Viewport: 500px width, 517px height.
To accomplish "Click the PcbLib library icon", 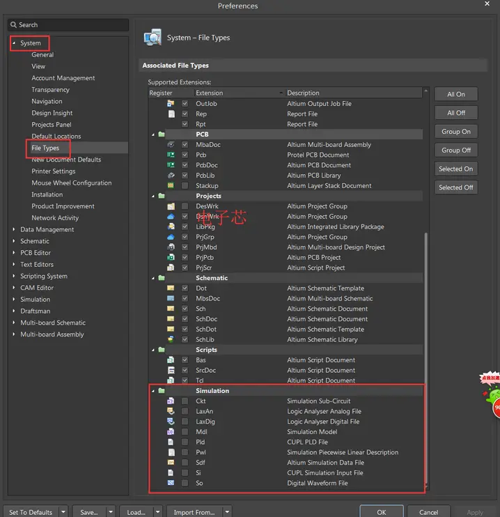I will (x=171, y=175).
